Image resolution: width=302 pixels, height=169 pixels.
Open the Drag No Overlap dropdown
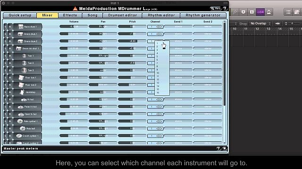pyautogui.click(x=260, y=23)
